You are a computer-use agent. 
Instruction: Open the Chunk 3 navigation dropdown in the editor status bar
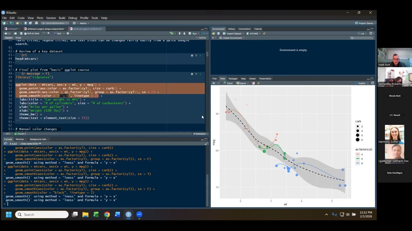pos(21,134)
